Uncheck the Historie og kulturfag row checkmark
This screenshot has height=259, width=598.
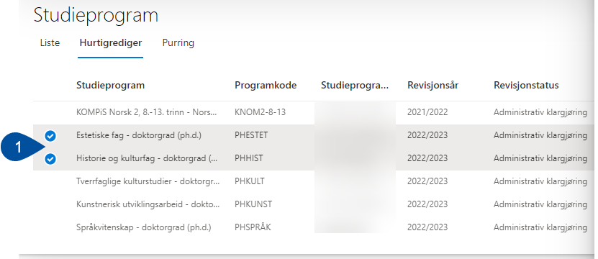coord(50,159)
